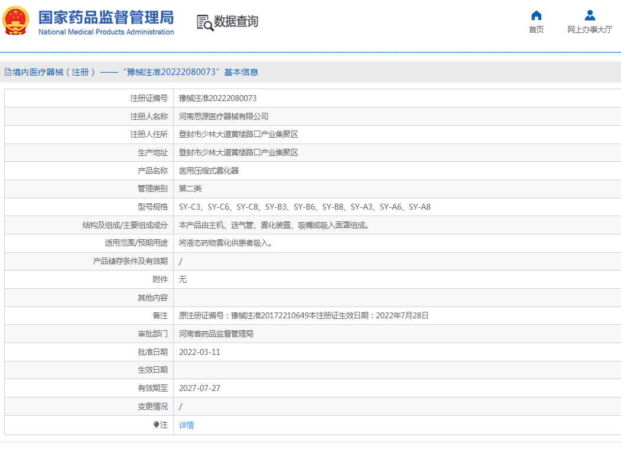Click the 注册人名称 row label
This screenshot has height=450, width=621.
(x=149, y=116)
